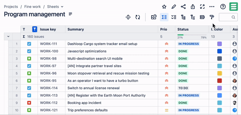
Task: Open issue WORK-114 link
Action: pos(49,88)
